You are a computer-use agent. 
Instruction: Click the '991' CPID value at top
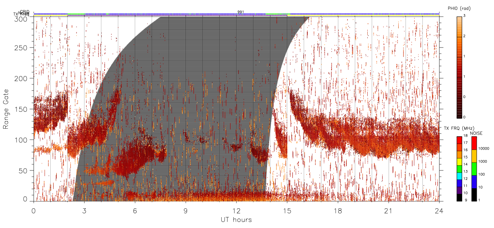[x=240, y=12]
